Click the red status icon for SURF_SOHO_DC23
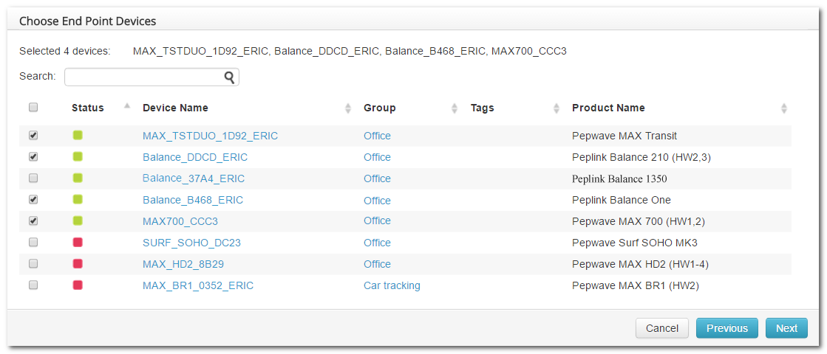The height and width of the screenshot is (354, 827). (78, 243)
